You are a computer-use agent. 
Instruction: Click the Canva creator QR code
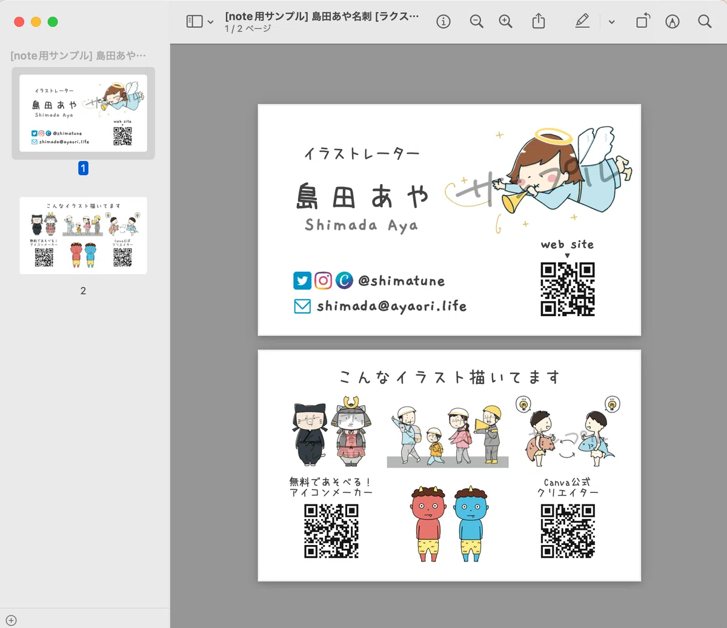click(568, 531)
